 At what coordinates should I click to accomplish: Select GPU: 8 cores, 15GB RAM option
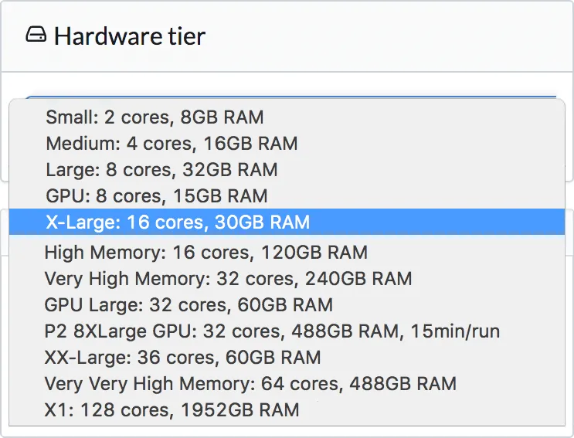[x=157, y=196]
